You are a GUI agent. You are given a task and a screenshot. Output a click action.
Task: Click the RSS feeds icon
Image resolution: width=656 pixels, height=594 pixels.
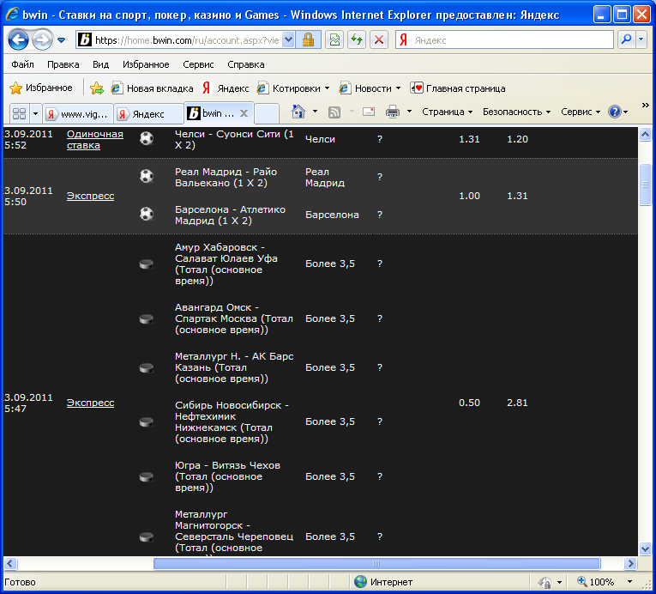(334, 112)
